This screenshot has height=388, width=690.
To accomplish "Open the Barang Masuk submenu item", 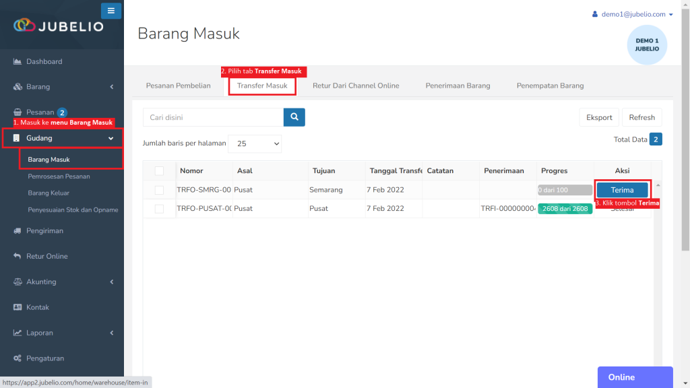I will pyautogui.click(x=49, y=159).
